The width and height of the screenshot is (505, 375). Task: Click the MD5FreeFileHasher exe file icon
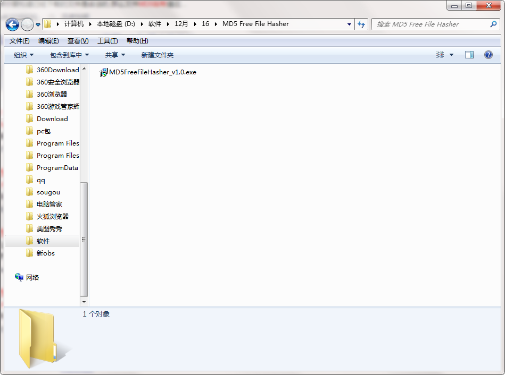[x=104, y=73]
